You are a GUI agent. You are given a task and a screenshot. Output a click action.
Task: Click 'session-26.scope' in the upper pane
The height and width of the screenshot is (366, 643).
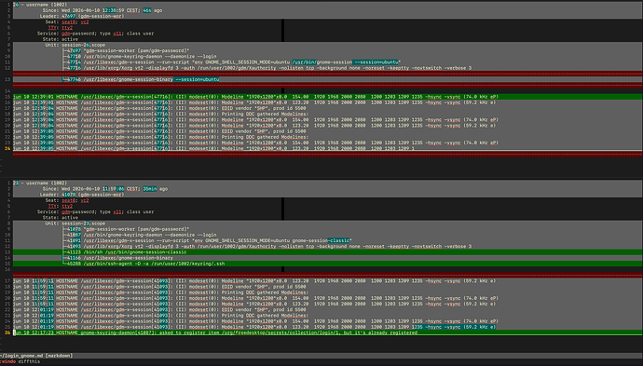coord(83,45)
